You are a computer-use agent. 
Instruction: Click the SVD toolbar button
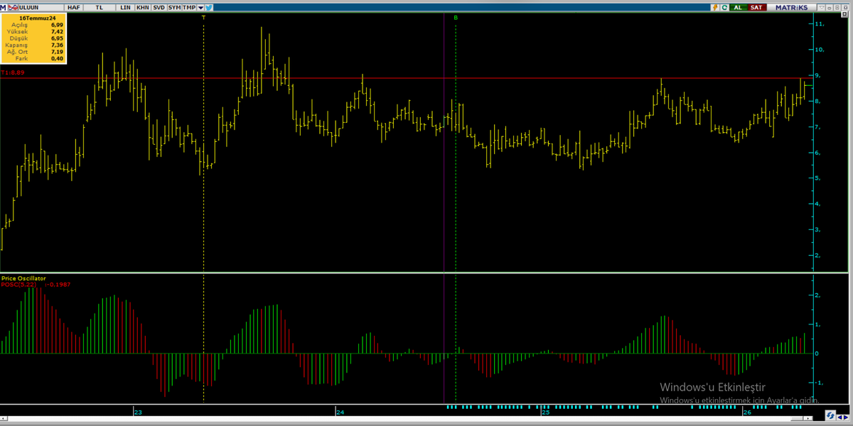point(159,7)
